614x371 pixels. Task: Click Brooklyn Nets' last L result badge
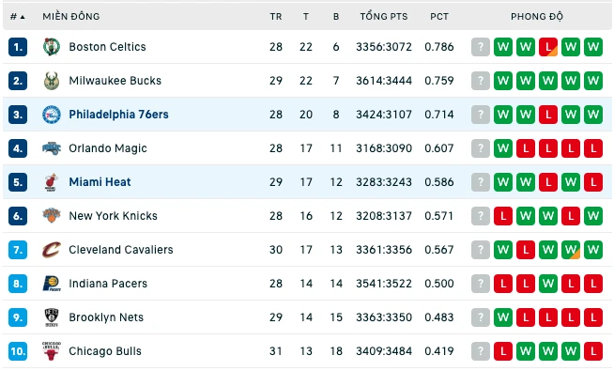592,317
